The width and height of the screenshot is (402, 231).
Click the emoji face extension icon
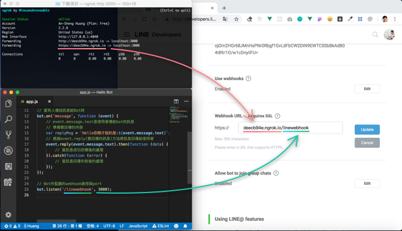[330, 19]
